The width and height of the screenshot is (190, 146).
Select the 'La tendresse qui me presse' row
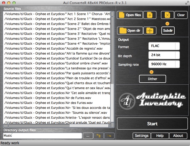(57, 68)
